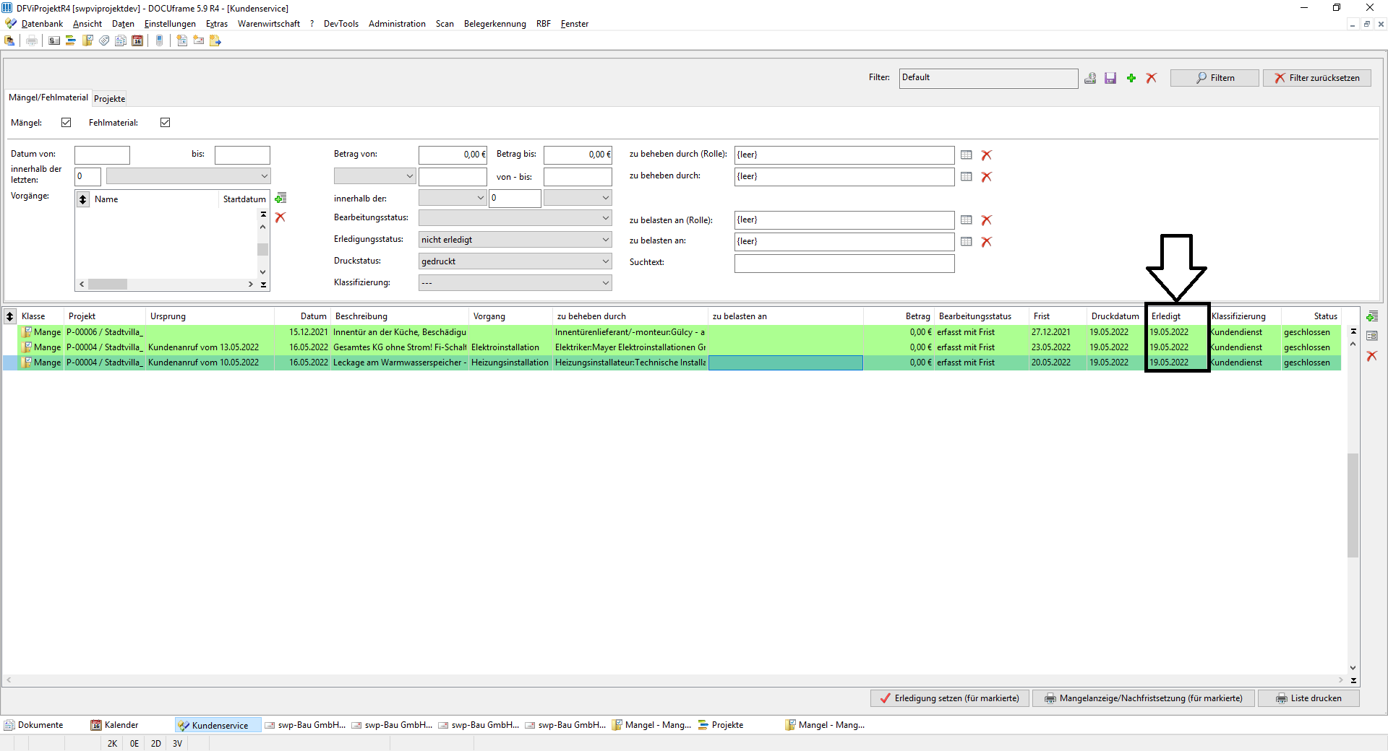Click the Liste drucken button
Image resolution: width=1388 pixels, height=751 pixels.
point(1308,698)
